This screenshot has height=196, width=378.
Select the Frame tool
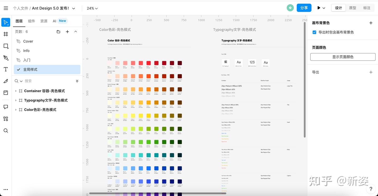click(x=6, y=34)
